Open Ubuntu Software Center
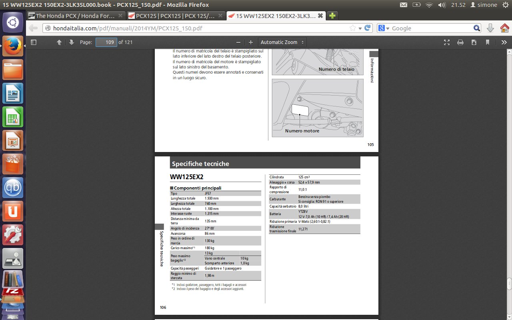This screenshot has width=512, height=320. 13,164
